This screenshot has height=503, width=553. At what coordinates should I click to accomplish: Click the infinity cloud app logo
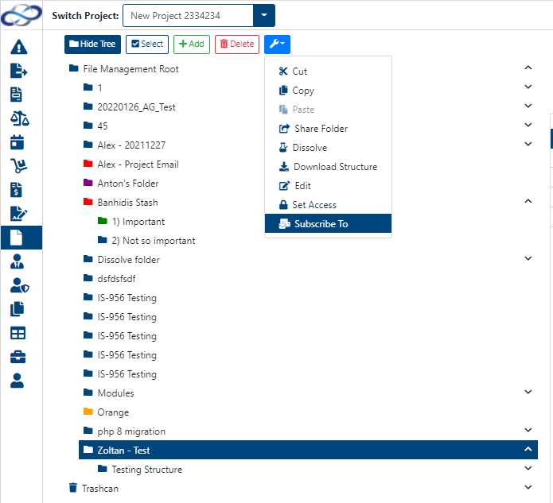coord(21,15)
